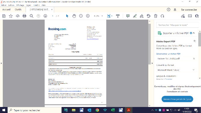This screenshot has height=113, width=201.
Task: Select the highlighter text tool
Action: tap(135, 16)
